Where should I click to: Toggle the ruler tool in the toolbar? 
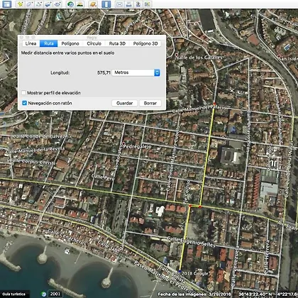pos(106,4)
